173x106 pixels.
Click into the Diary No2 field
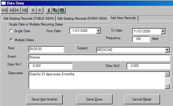(149, 66)
